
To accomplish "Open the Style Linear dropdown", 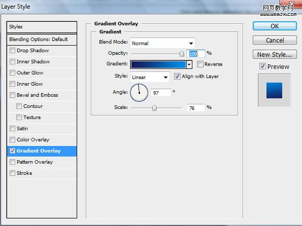I will point(150,77).
